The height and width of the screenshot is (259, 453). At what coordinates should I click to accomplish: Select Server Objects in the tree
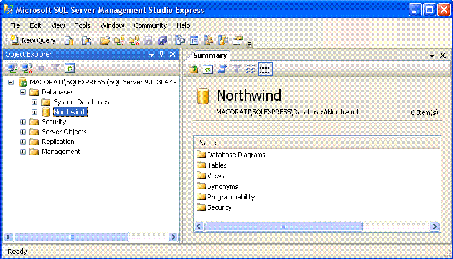(x=64, y=132)
